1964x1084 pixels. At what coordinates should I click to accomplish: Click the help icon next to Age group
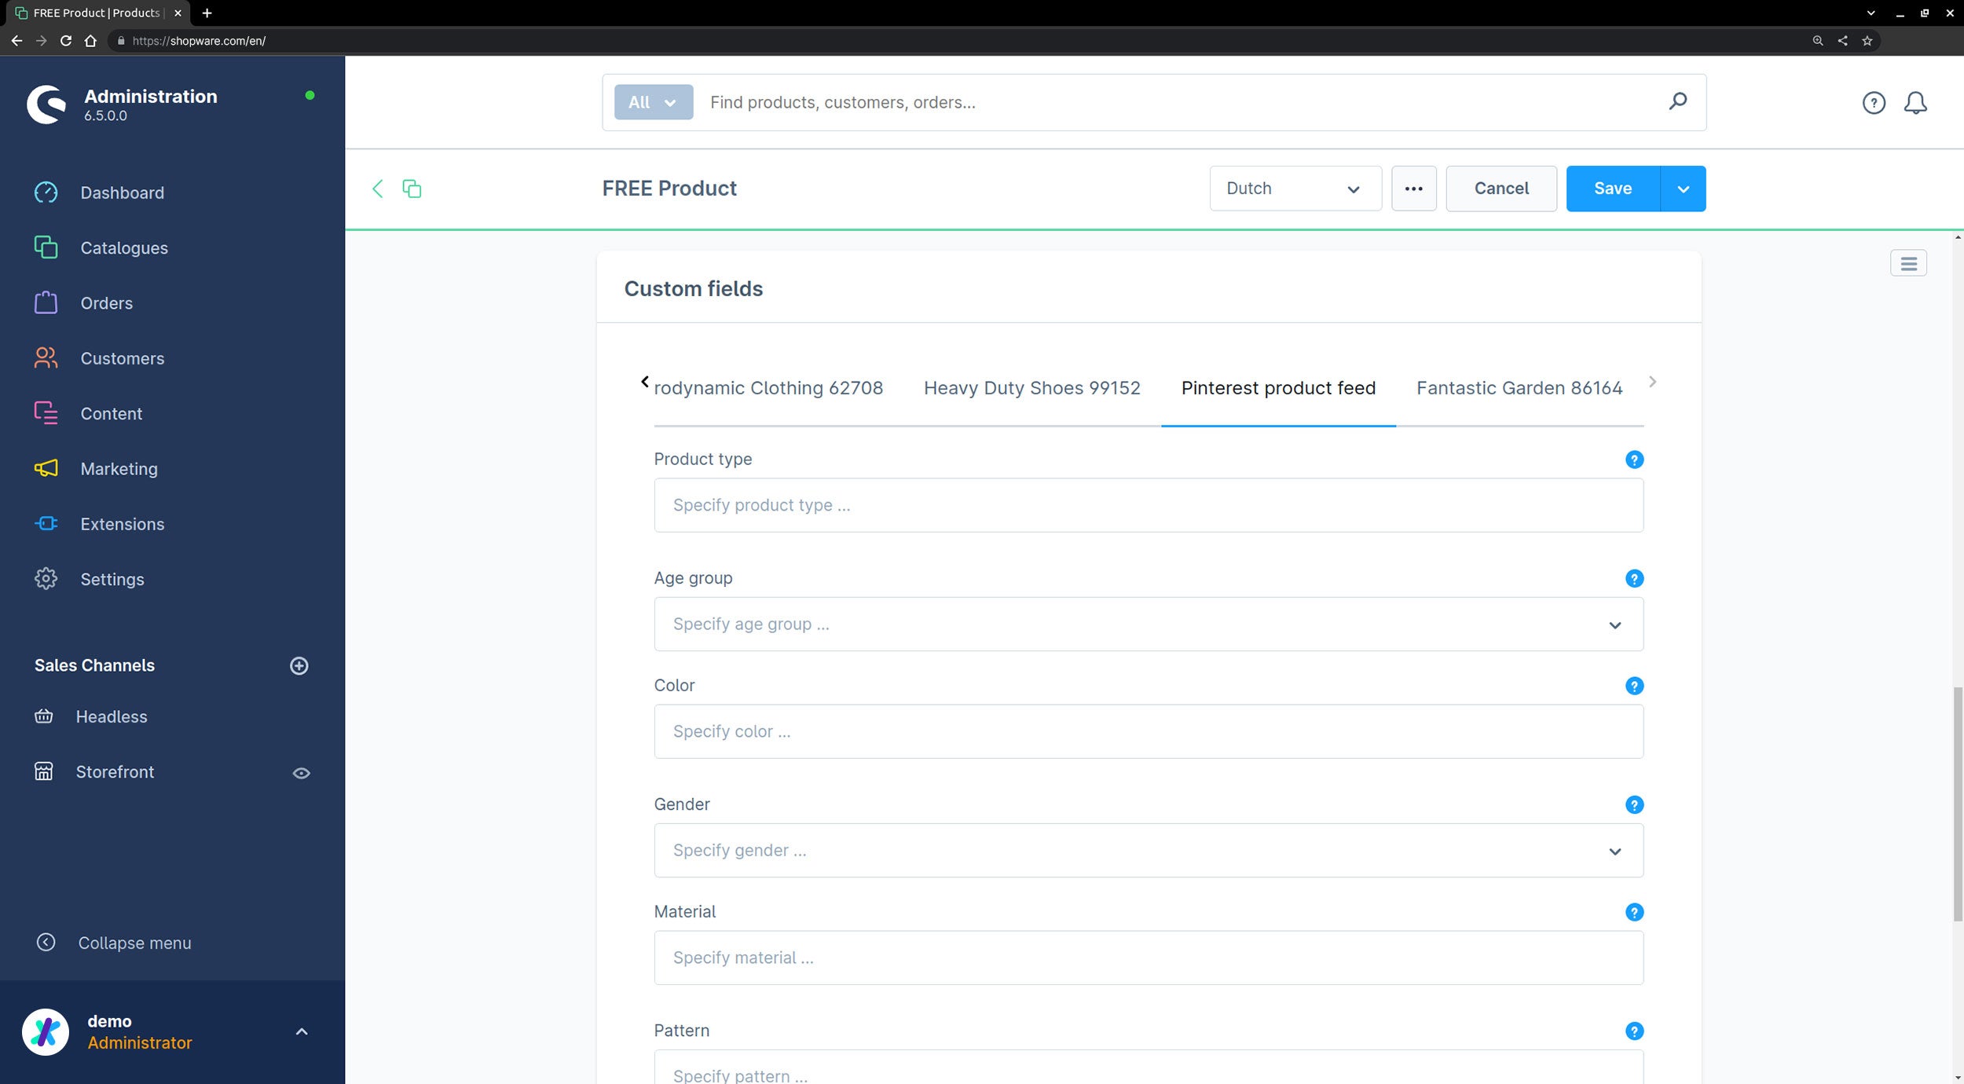[1634, 578]
